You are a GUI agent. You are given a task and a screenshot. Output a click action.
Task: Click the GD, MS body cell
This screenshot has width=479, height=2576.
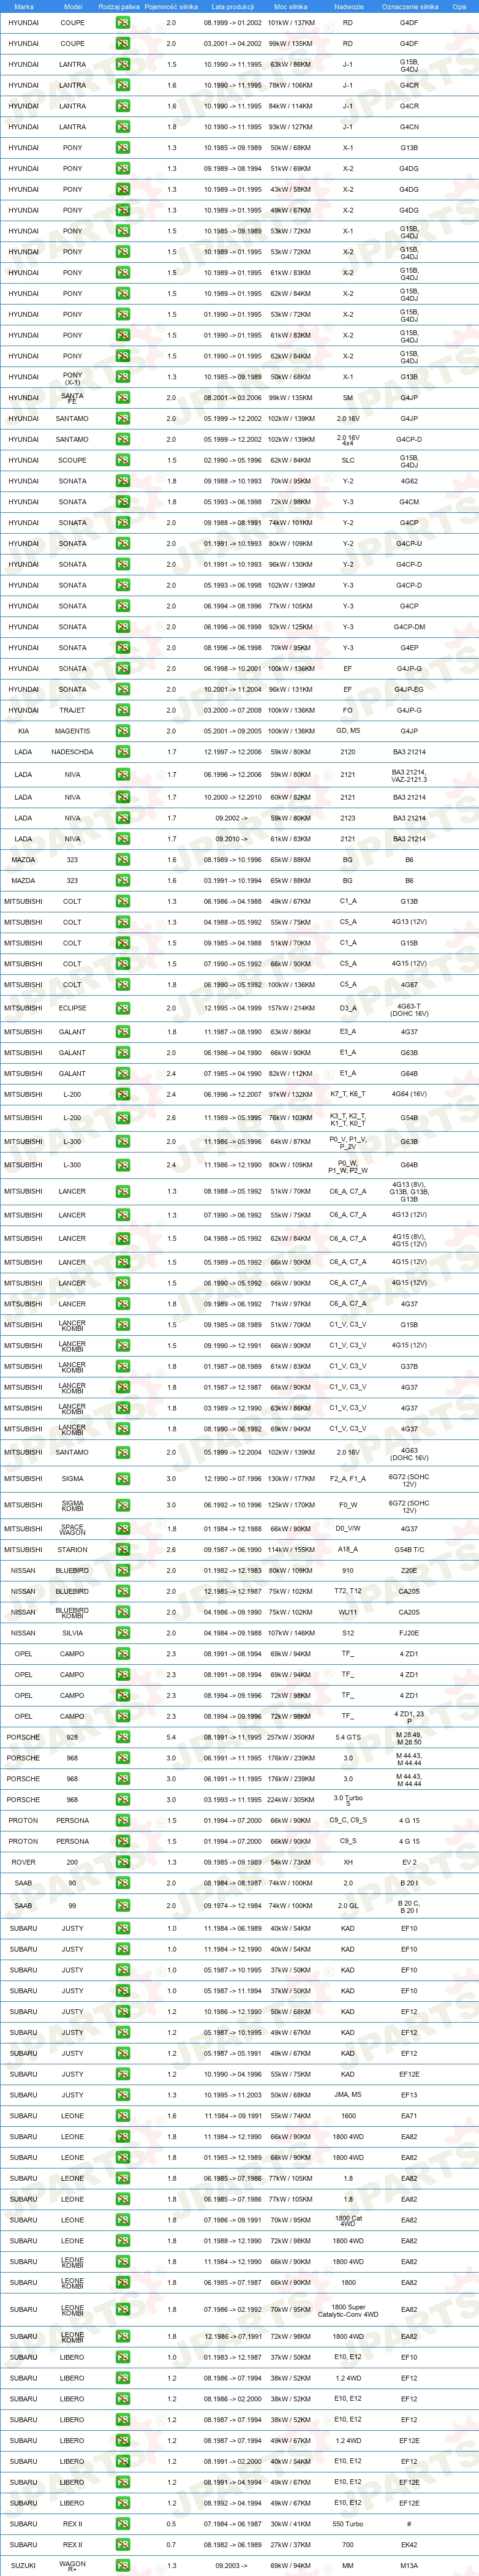(x=348, y=731)
